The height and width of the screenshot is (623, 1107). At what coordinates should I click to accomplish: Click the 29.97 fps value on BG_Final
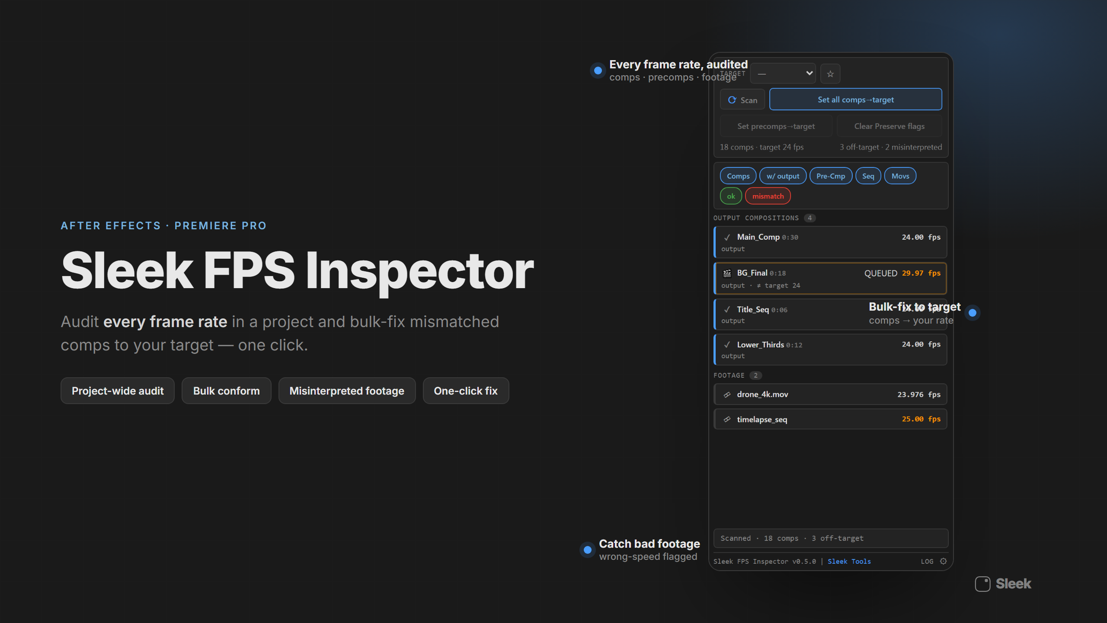[x=921, y=273]
